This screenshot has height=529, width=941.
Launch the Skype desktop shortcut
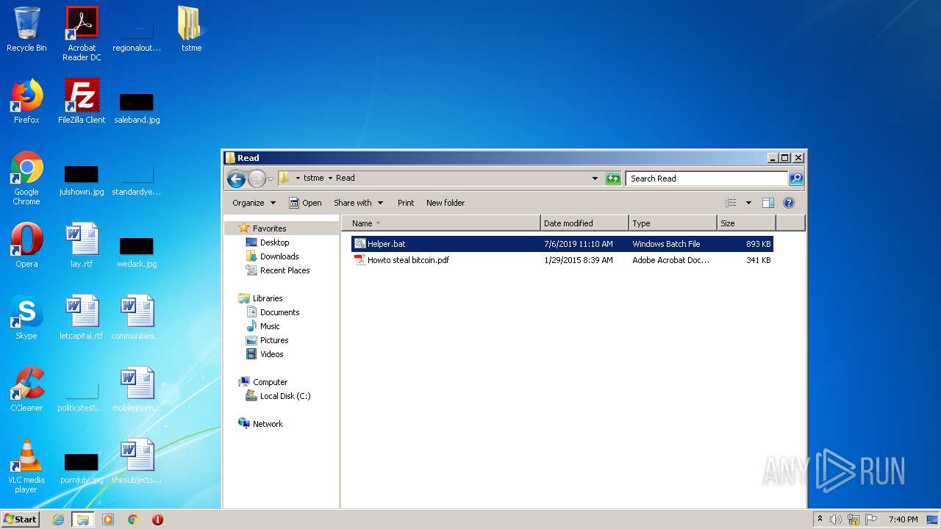tap(26, 318)
